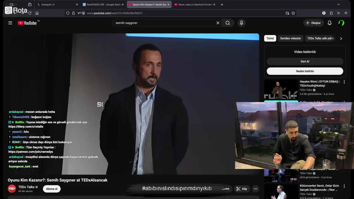The height and width of the screenshot is (199, 354).
Task: Switch to the RotATASÖZLERİ Google Docs tab
Action: pyautogui.click(x=103, y=5)
